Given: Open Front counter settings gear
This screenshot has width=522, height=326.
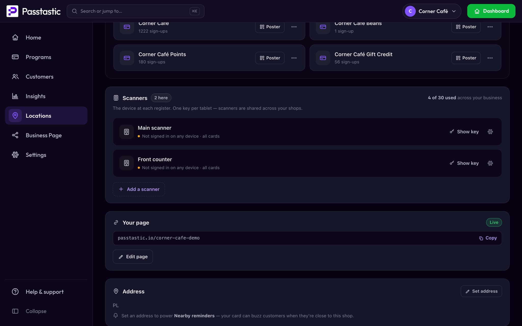Looking at the screenshot, I should tap(490, 163).
